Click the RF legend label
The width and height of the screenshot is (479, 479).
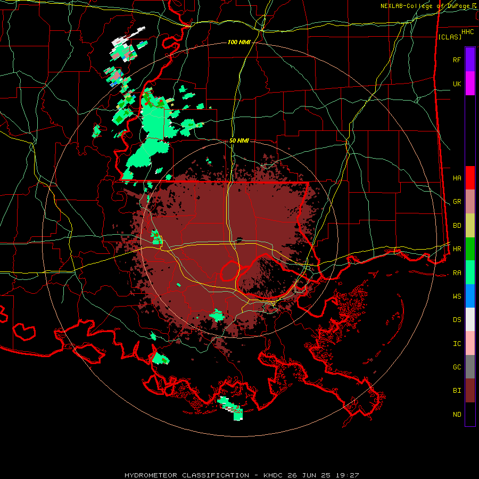coord(457,60)
